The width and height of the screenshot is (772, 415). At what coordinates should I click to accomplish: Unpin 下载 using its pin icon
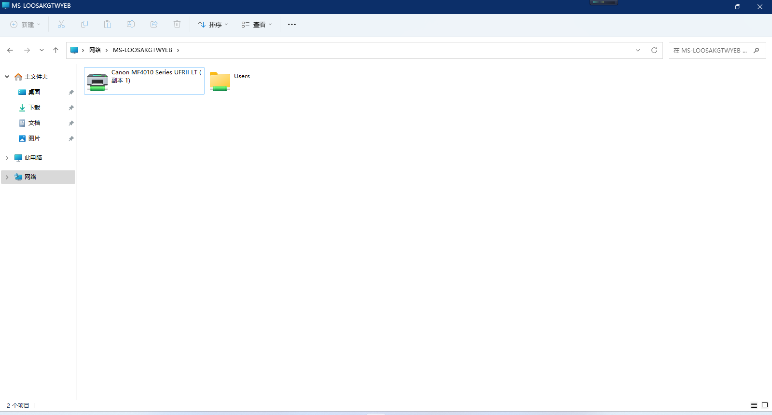coord(71,108)
